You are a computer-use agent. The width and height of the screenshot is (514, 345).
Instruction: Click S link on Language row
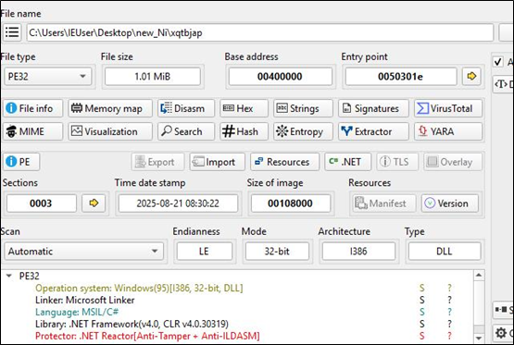pos(422,312)
